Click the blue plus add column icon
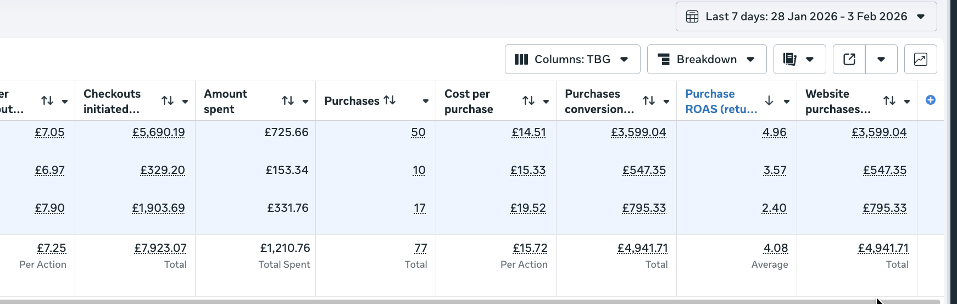 (930, 100)
